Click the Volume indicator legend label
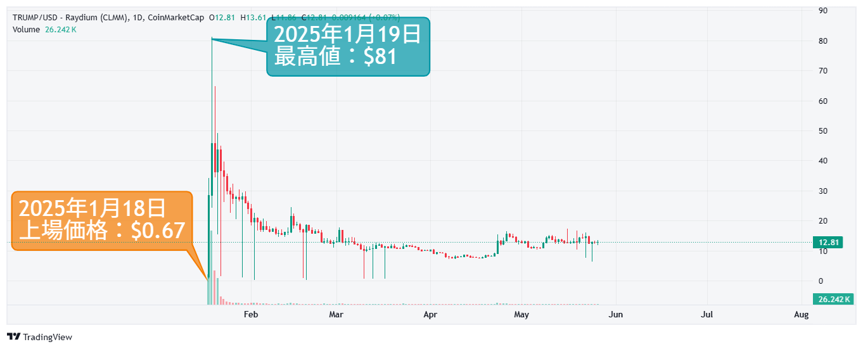Screen dimensions: 863x349 point(26,29)
